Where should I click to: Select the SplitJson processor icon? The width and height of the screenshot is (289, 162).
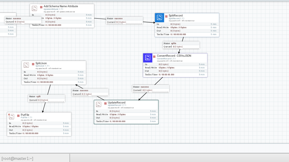(x=27, y=65)
